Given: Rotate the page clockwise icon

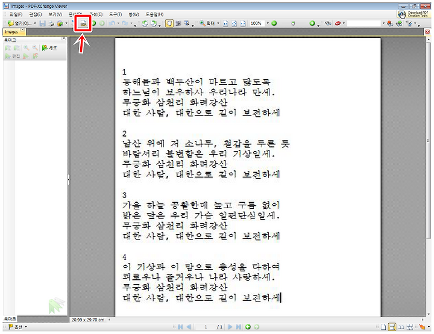Looking at the screenshot, I should click(154, 23).
